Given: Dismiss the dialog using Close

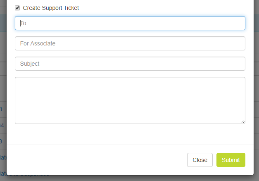Looking at the screenshot, I should 200,160.
